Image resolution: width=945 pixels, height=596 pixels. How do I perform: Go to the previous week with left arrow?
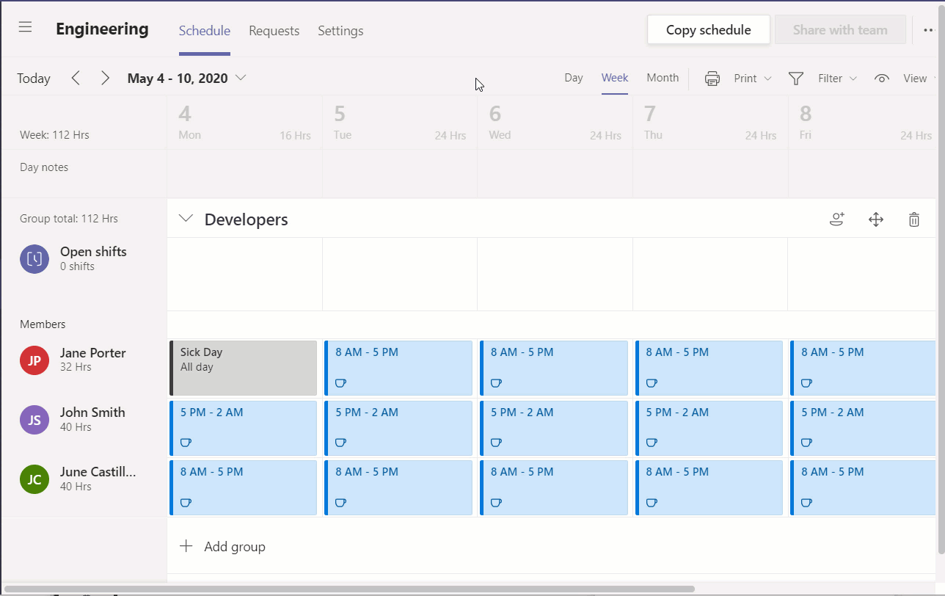[76, 78]
